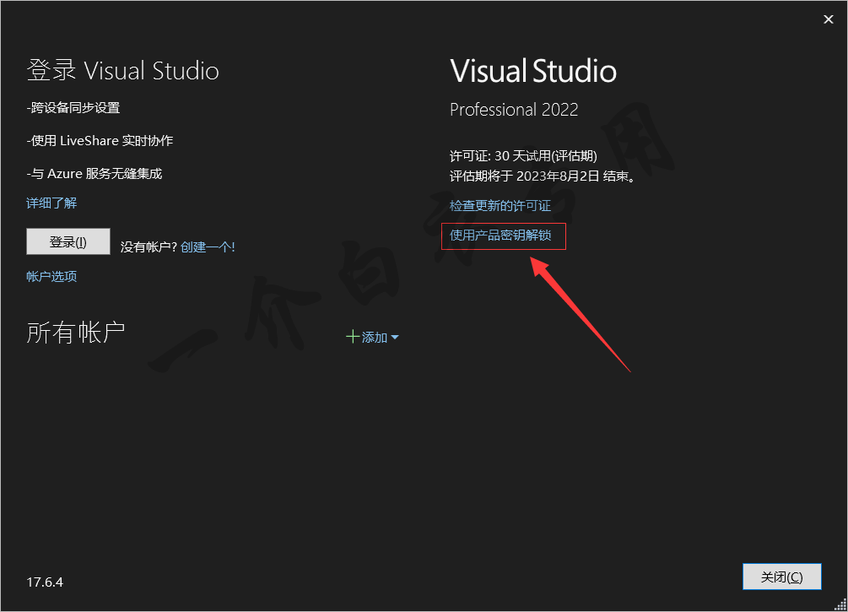Click the -与 Azure 服务无缝集成 line

click(x=95, y=174)
